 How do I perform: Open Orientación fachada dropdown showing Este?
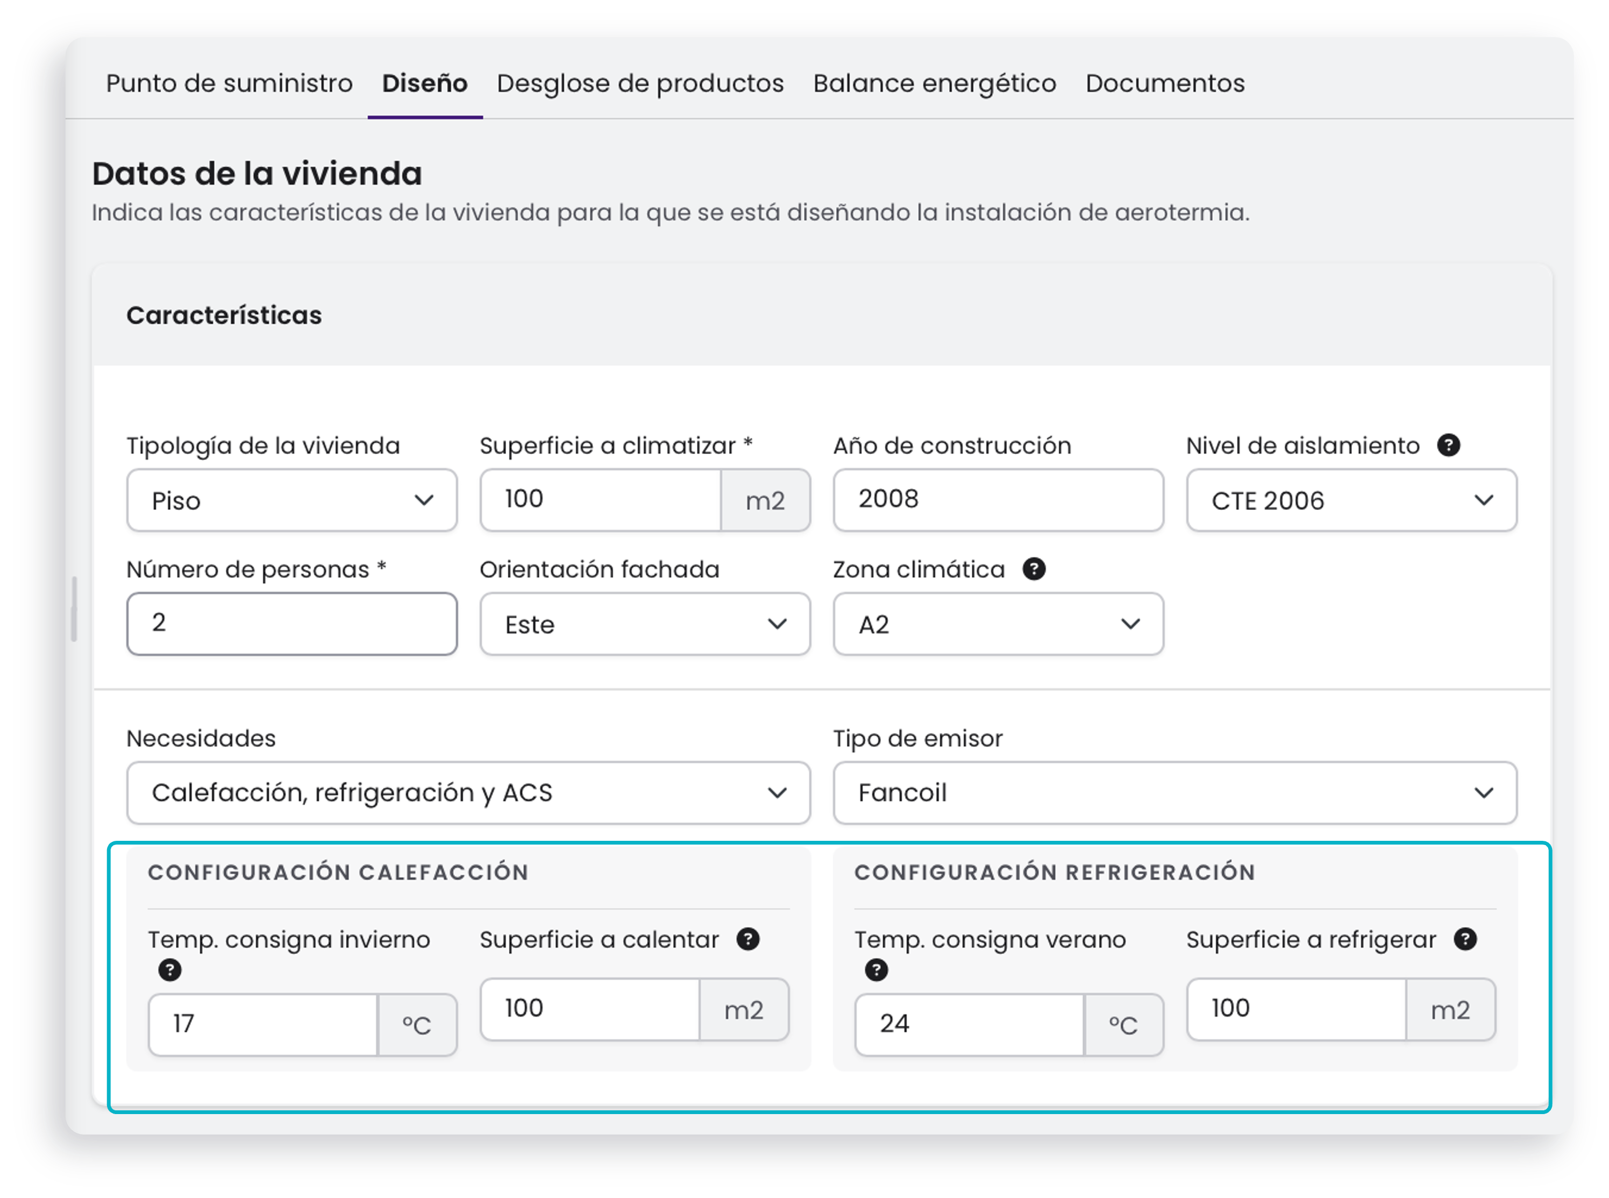coord(644,623)
